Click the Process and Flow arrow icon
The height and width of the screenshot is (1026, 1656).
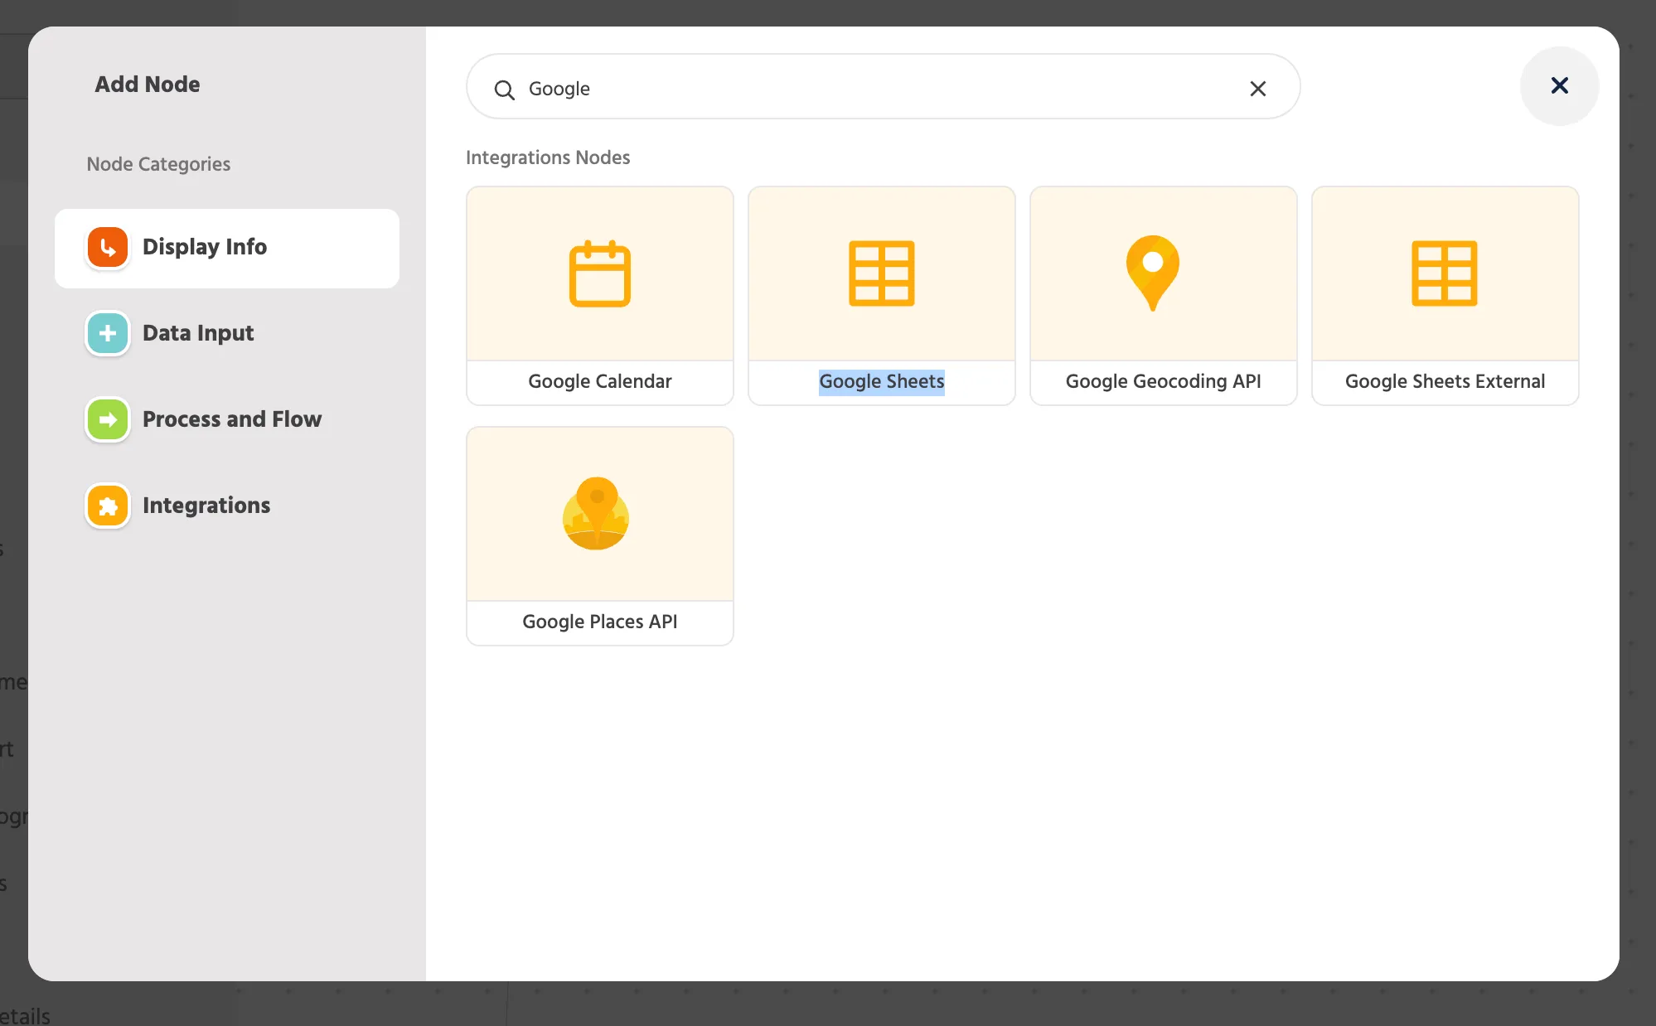click(108, 419)
